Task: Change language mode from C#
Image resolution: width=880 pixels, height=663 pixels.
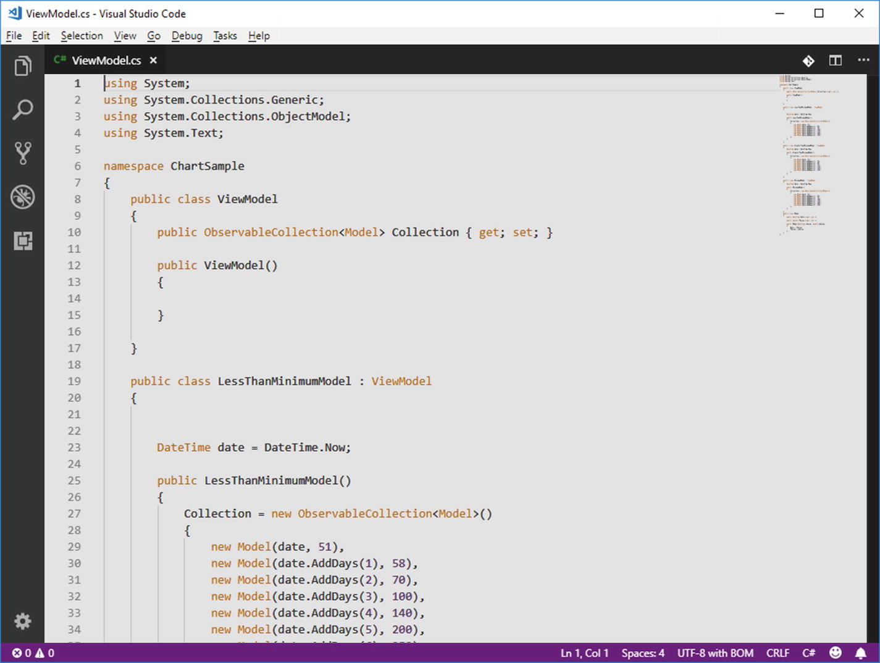Action: (808, 653)
